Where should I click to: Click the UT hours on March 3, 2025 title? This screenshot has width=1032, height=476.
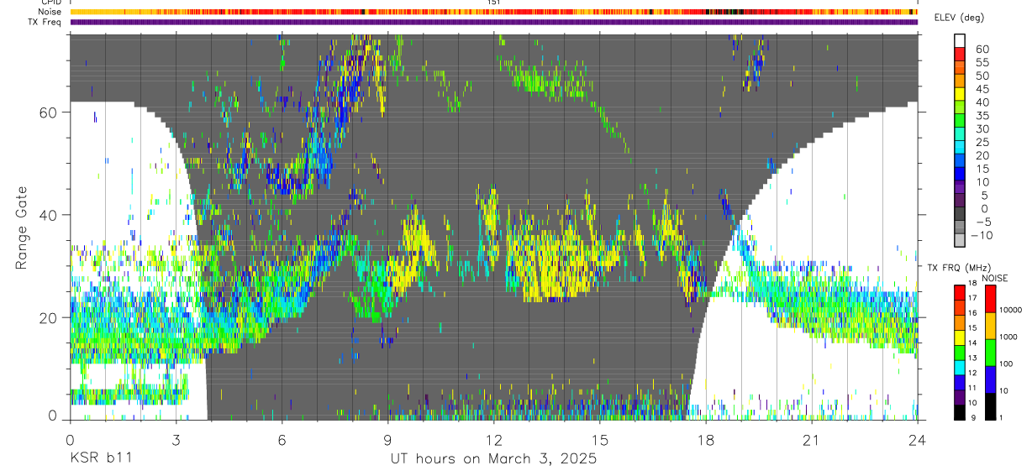(493, 459)
